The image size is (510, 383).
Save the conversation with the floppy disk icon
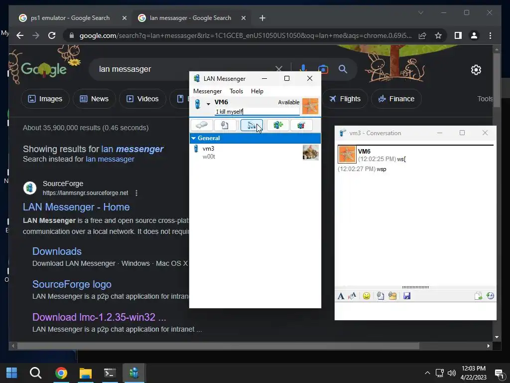click(407, 296)
